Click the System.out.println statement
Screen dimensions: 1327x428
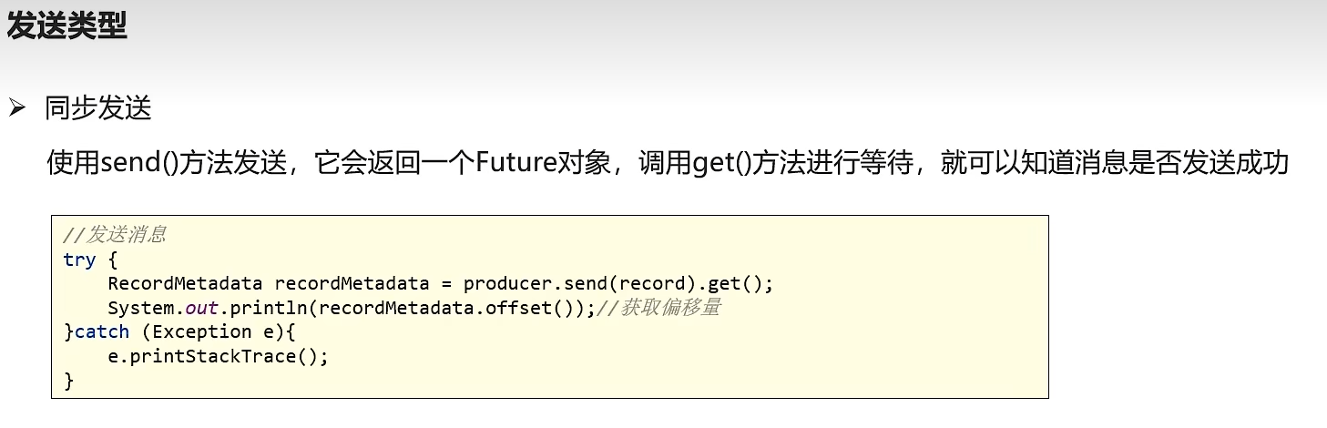(x=351, y=308)
